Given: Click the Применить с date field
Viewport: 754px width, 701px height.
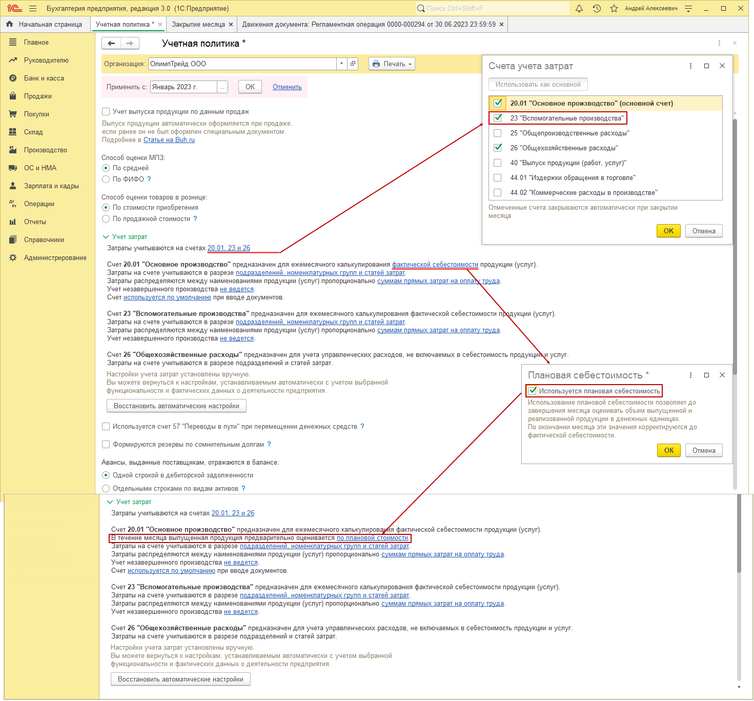Looking at the screenshot, I should pos(184,87).
